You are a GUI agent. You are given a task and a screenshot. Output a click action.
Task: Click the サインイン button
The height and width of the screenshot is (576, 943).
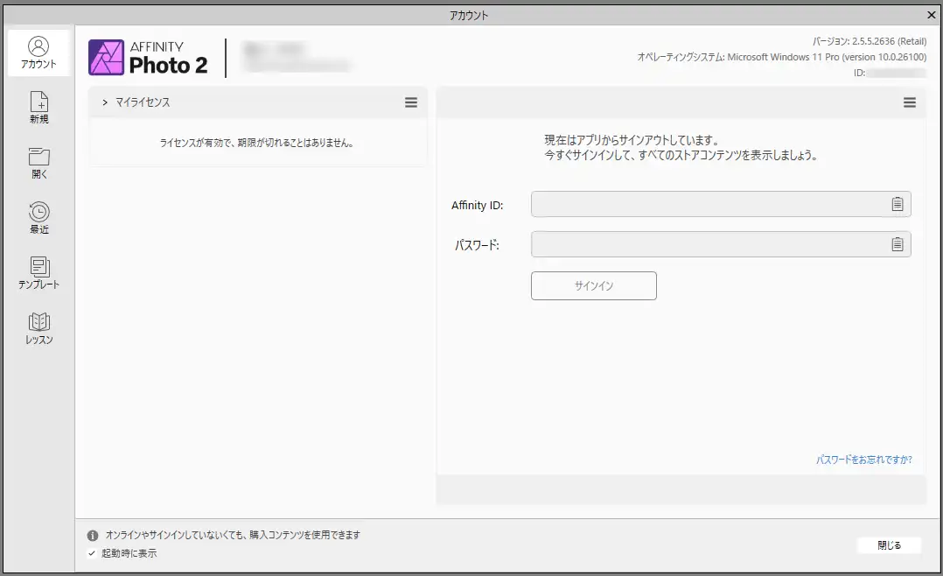(594, 286)
